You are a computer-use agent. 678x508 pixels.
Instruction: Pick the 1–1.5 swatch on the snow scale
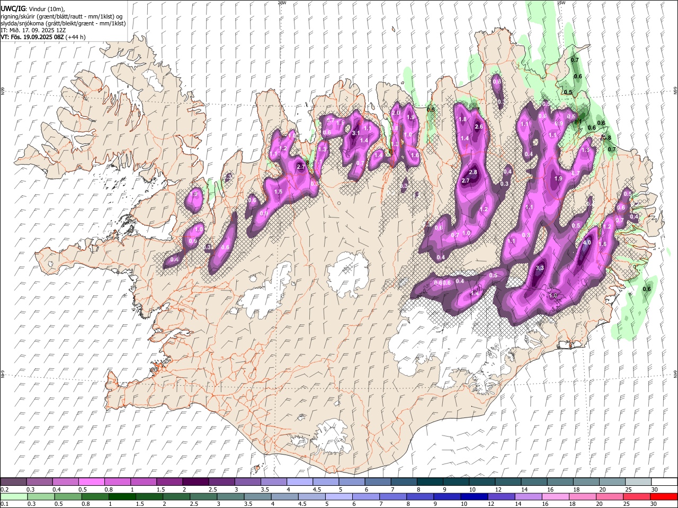tap(144, 482)
